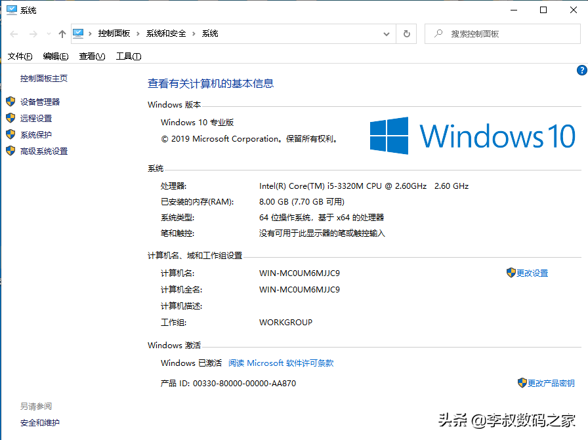588x440 pixels.
Task: Click the shield icon beside 设备管理器
Action: [x=10, y=102]
